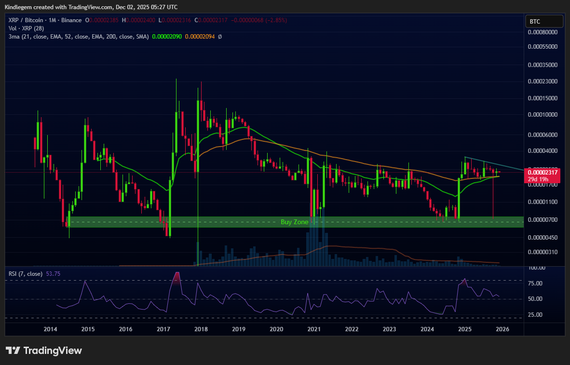
Task: Click the orange 0.00002094 EMA value
Action: (x=200, y=37)
